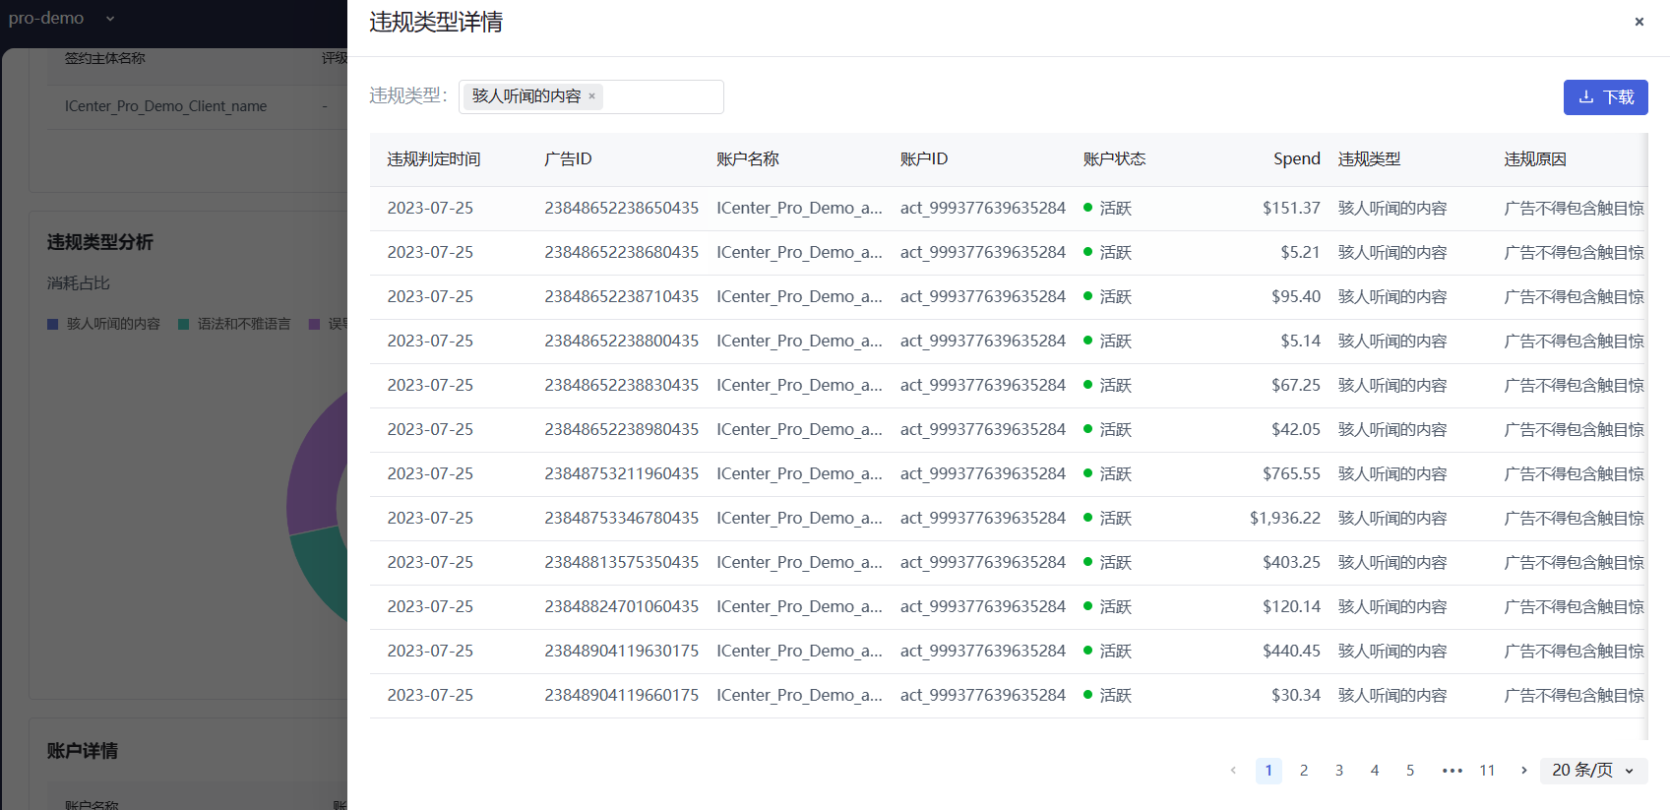Image resolution: width=1670 pixels, height=810 pixels.
Task: Click the $30.34 spend value
Action: point(1296,696)
